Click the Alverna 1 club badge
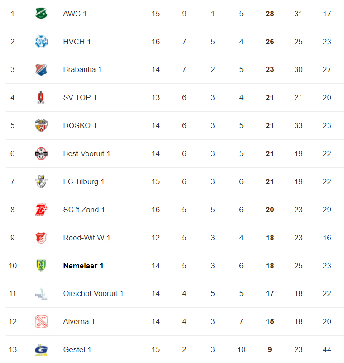 (41, 321)
